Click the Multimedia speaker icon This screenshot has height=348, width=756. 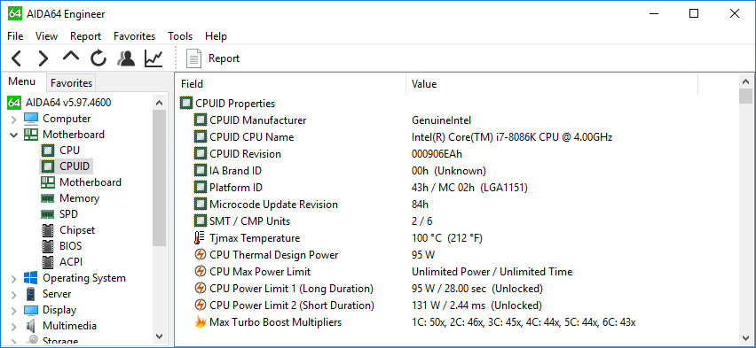pos(31,326)
